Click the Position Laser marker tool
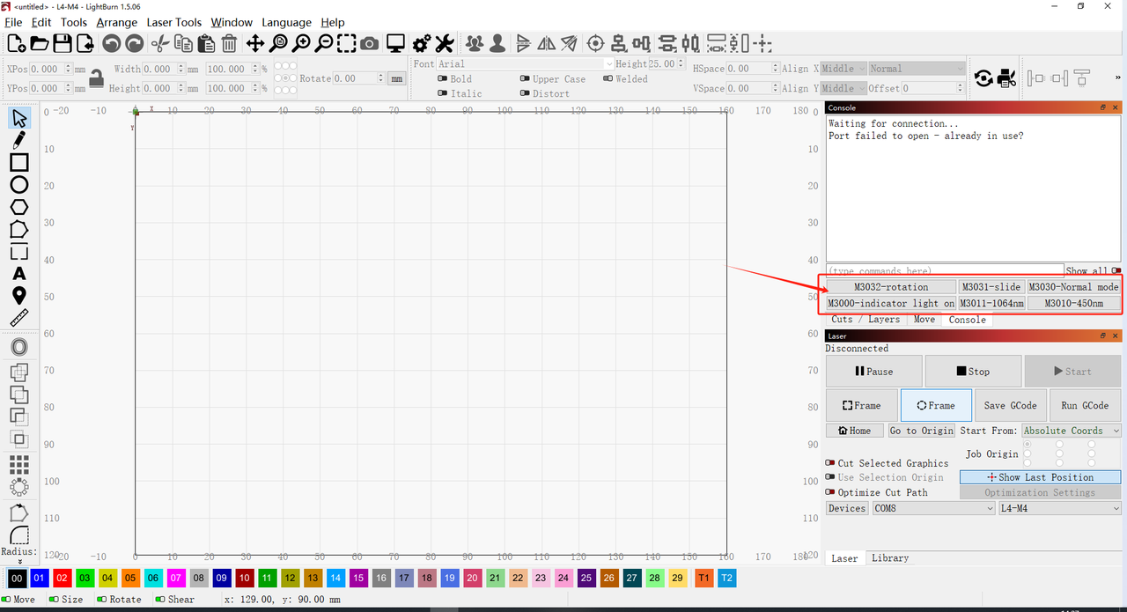Screen dimensions: 1127x612 coord(18,296)
